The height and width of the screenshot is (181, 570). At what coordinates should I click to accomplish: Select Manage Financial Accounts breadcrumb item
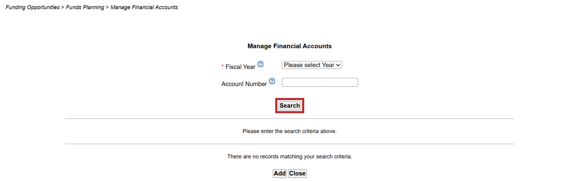coord(144,7)
